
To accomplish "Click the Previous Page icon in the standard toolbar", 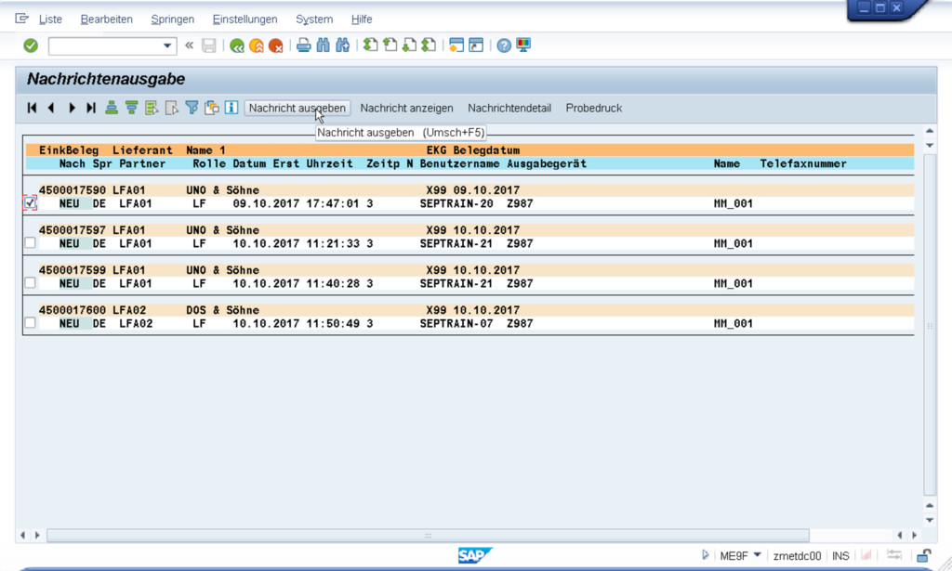I will 390,45.
